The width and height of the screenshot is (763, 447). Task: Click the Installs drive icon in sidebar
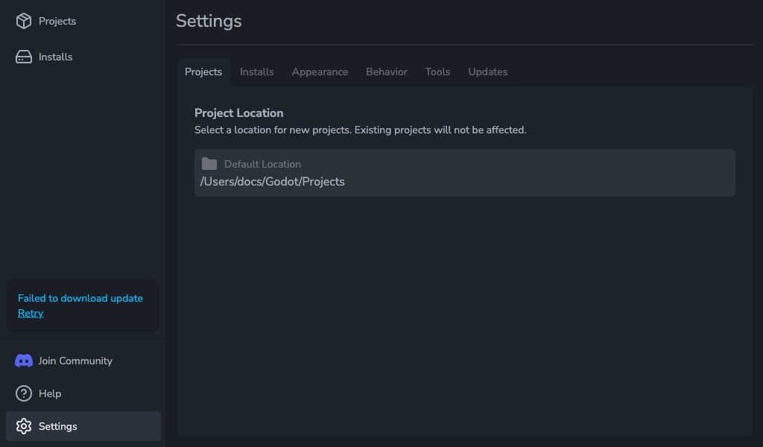pos(24,57)
